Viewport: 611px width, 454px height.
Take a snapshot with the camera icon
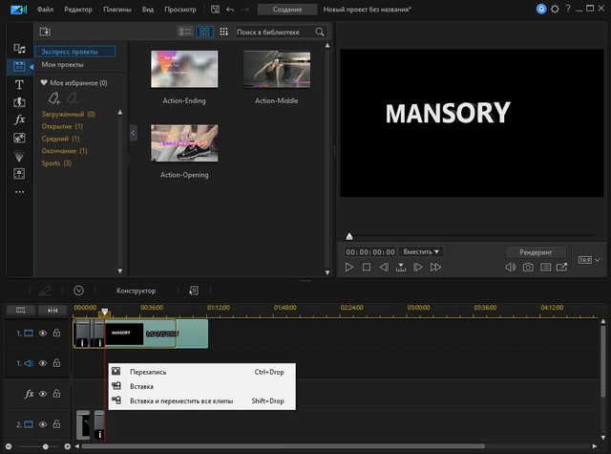[527, 268]
